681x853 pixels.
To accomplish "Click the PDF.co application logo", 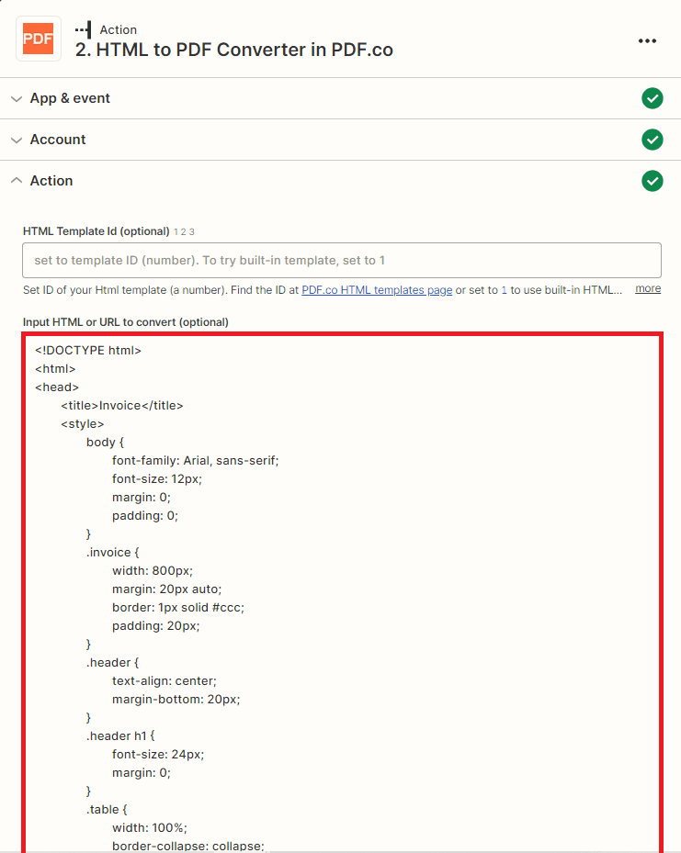I will point(38,39).
